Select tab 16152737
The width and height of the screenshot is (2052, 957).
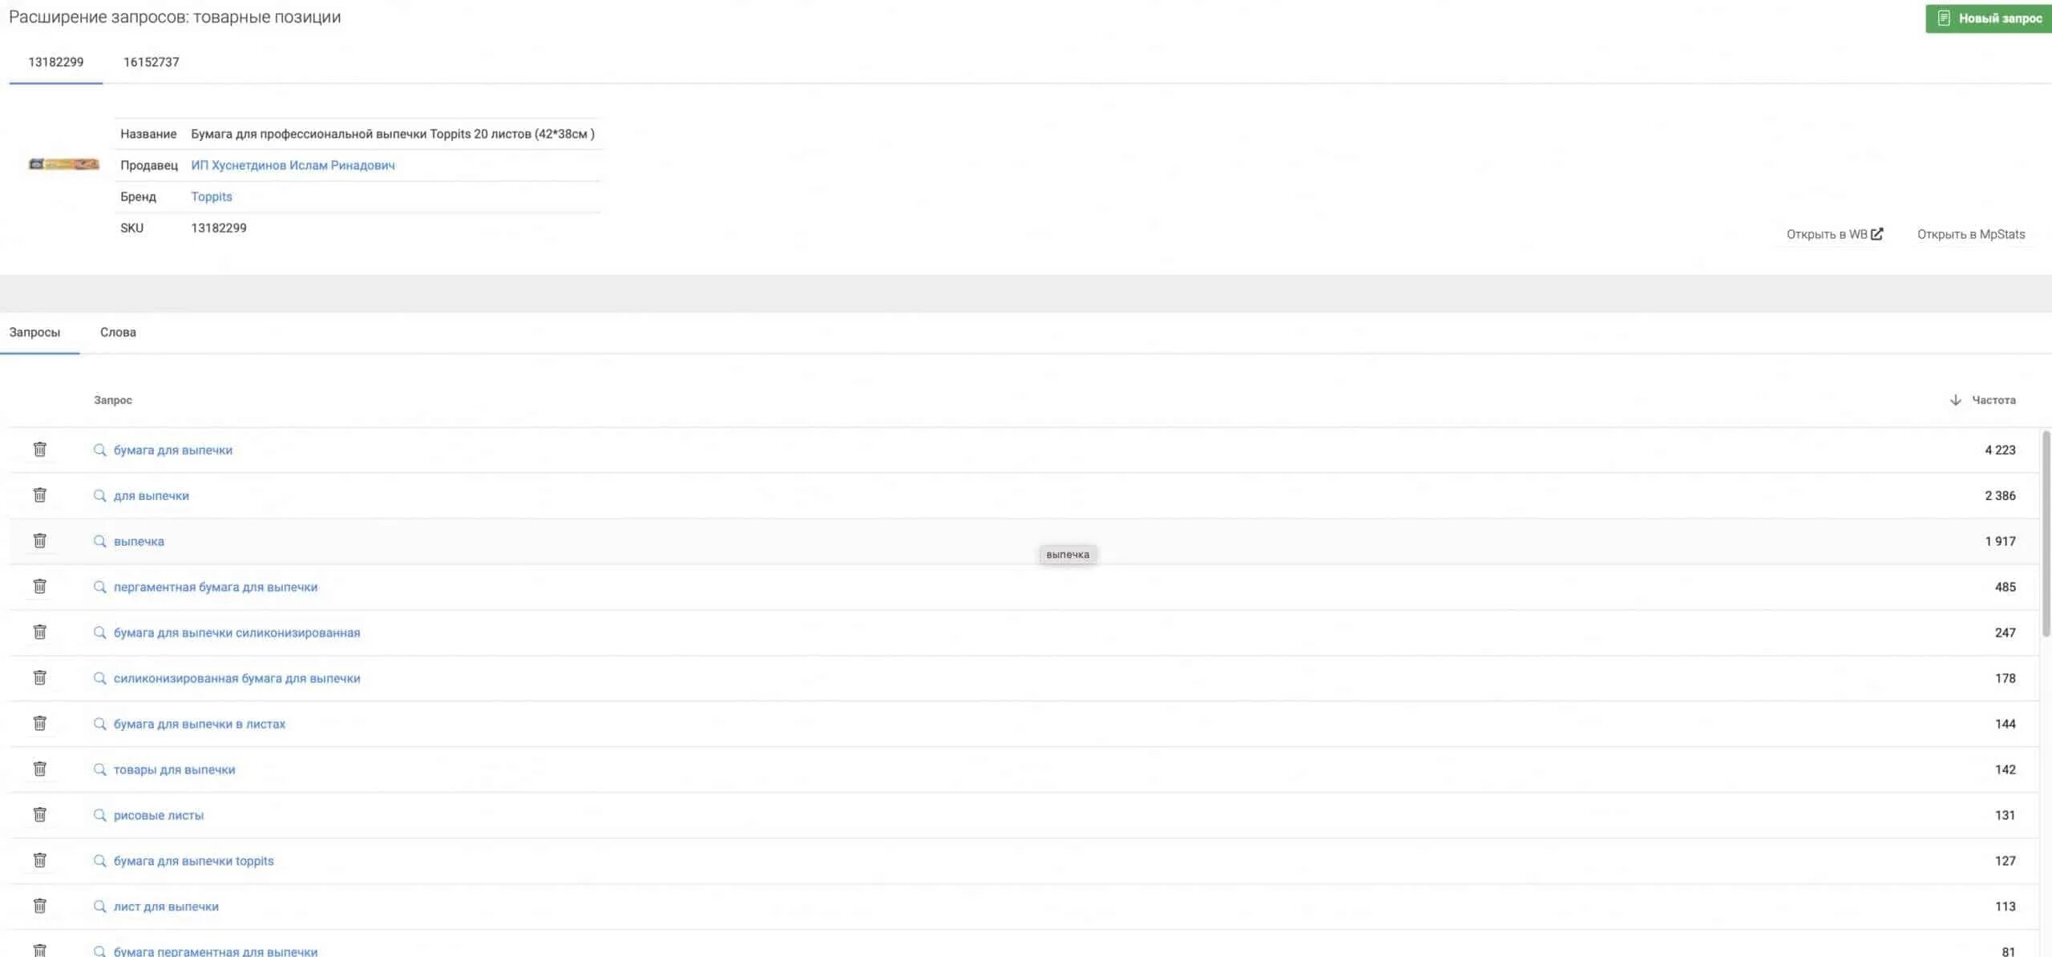point(151,62)
